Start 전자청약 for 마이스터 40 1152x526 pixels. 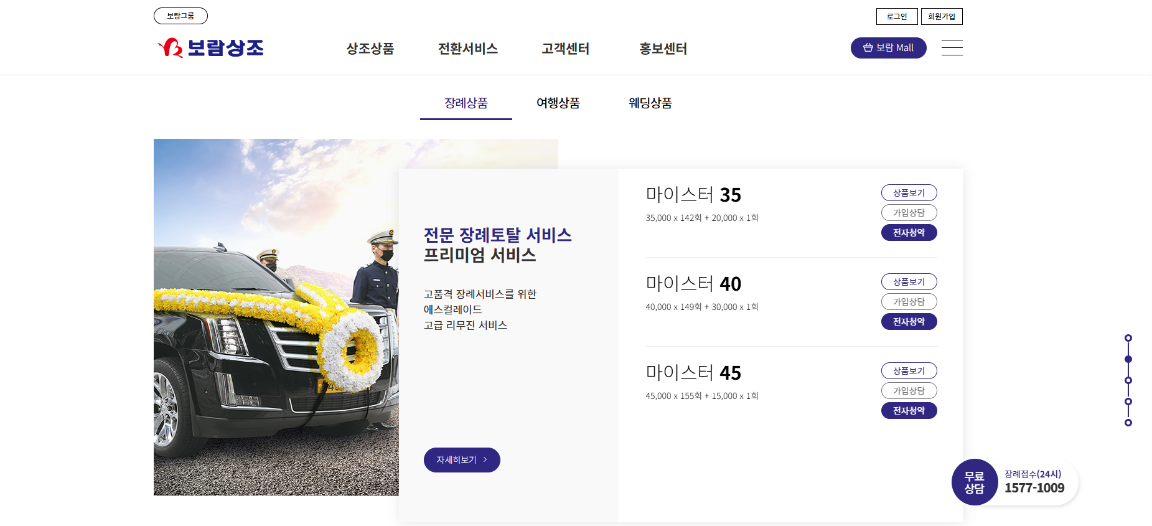909,322
